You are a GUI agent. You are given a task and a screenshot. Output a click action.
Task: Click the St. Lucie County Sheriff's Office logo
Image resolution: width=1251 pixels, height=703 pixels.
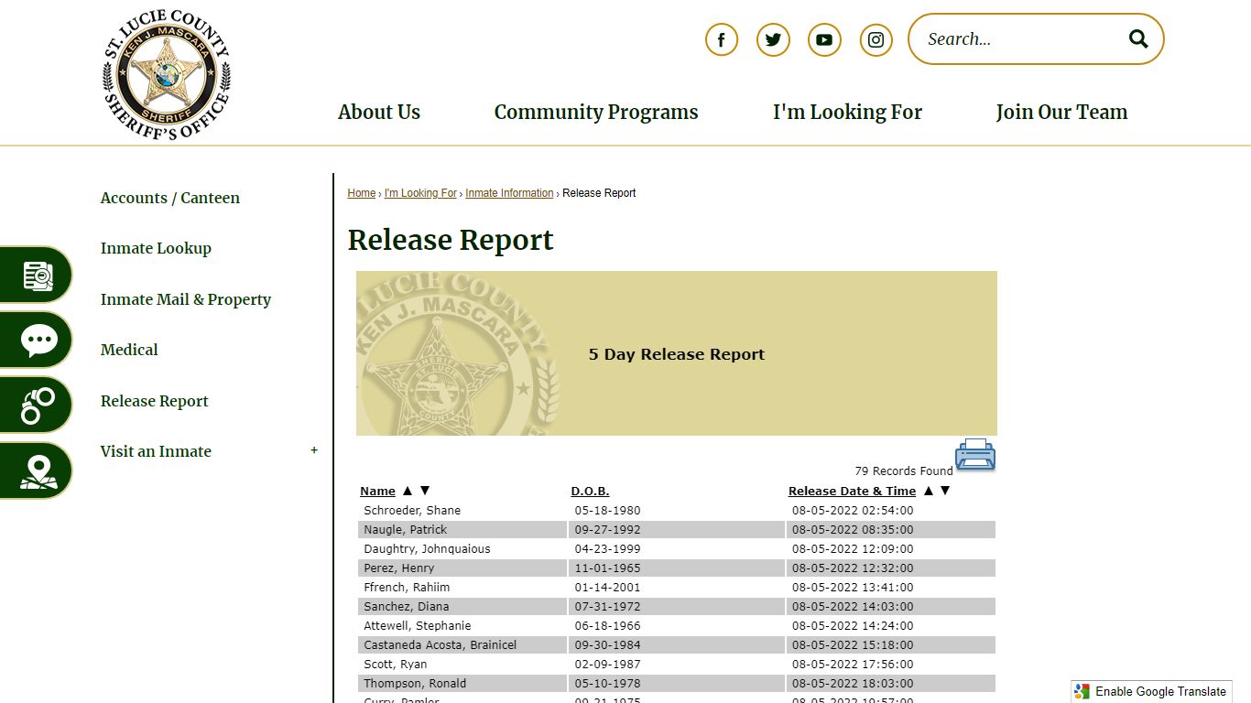pyautogui.click(x=166, y=75)
